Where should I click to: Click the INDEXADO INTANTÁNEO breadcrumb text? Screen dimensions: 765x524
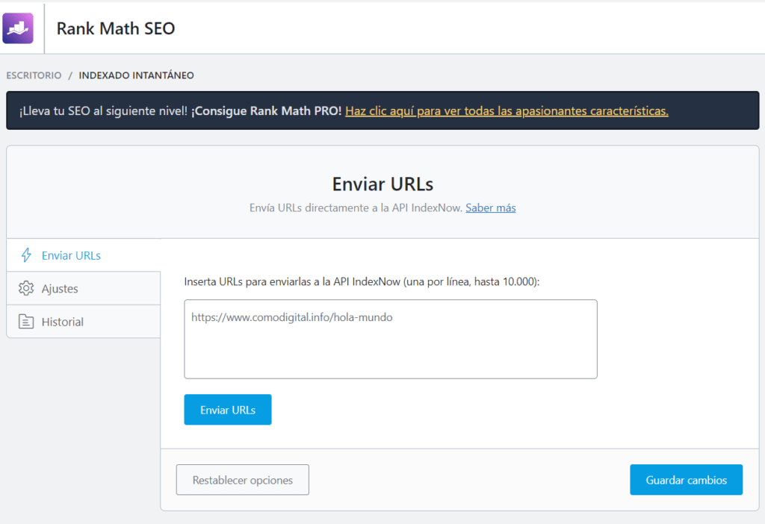137,75
